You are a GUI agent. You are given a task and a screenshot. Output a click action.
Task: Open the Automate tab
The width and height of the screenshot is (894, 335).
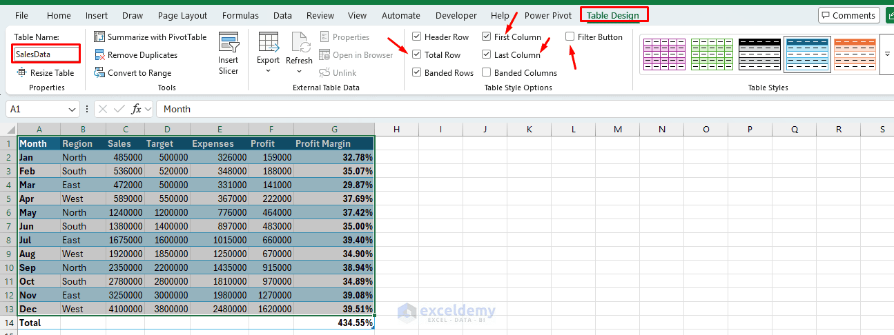(x=400, y=15)
